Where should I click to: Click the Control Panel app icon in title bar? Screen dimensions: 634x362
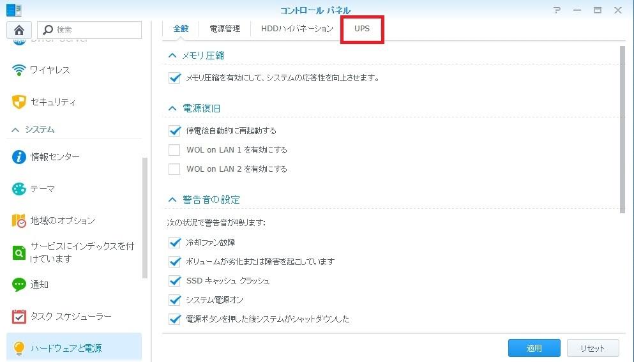click(x=14, y=10)
